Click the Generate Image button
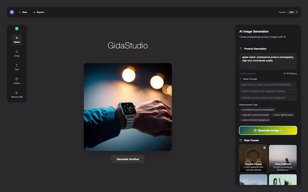Screen dimensions: 308x192 pos(268,130)
